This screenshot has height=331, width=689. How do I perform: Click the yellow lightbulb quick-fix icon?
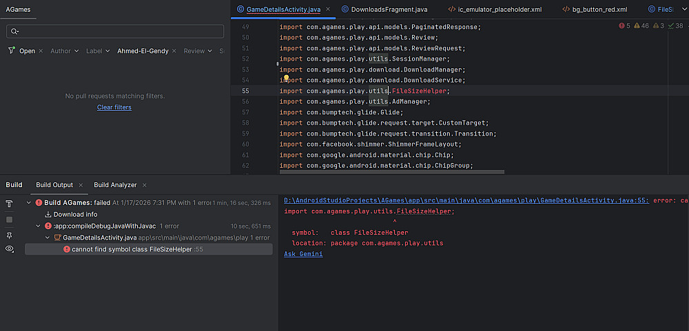285,79
